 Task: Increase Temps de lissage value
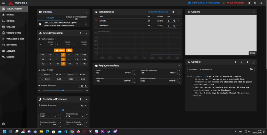coord(87,114)
